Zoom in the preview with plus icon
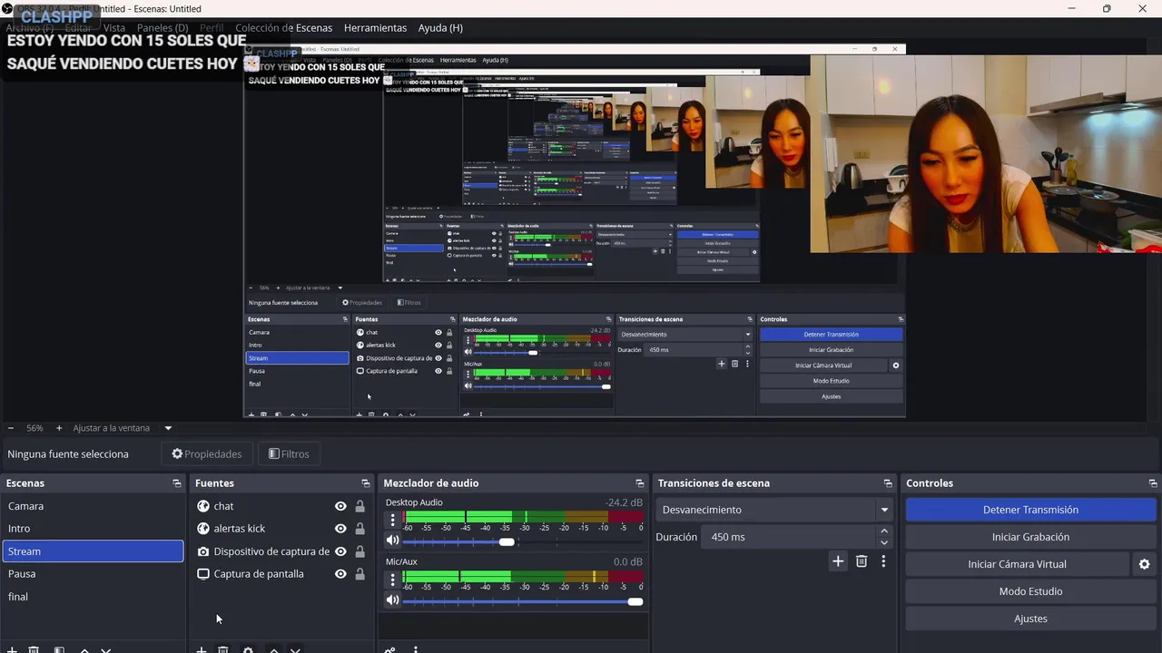1162x653 pixels. (59, 428)
